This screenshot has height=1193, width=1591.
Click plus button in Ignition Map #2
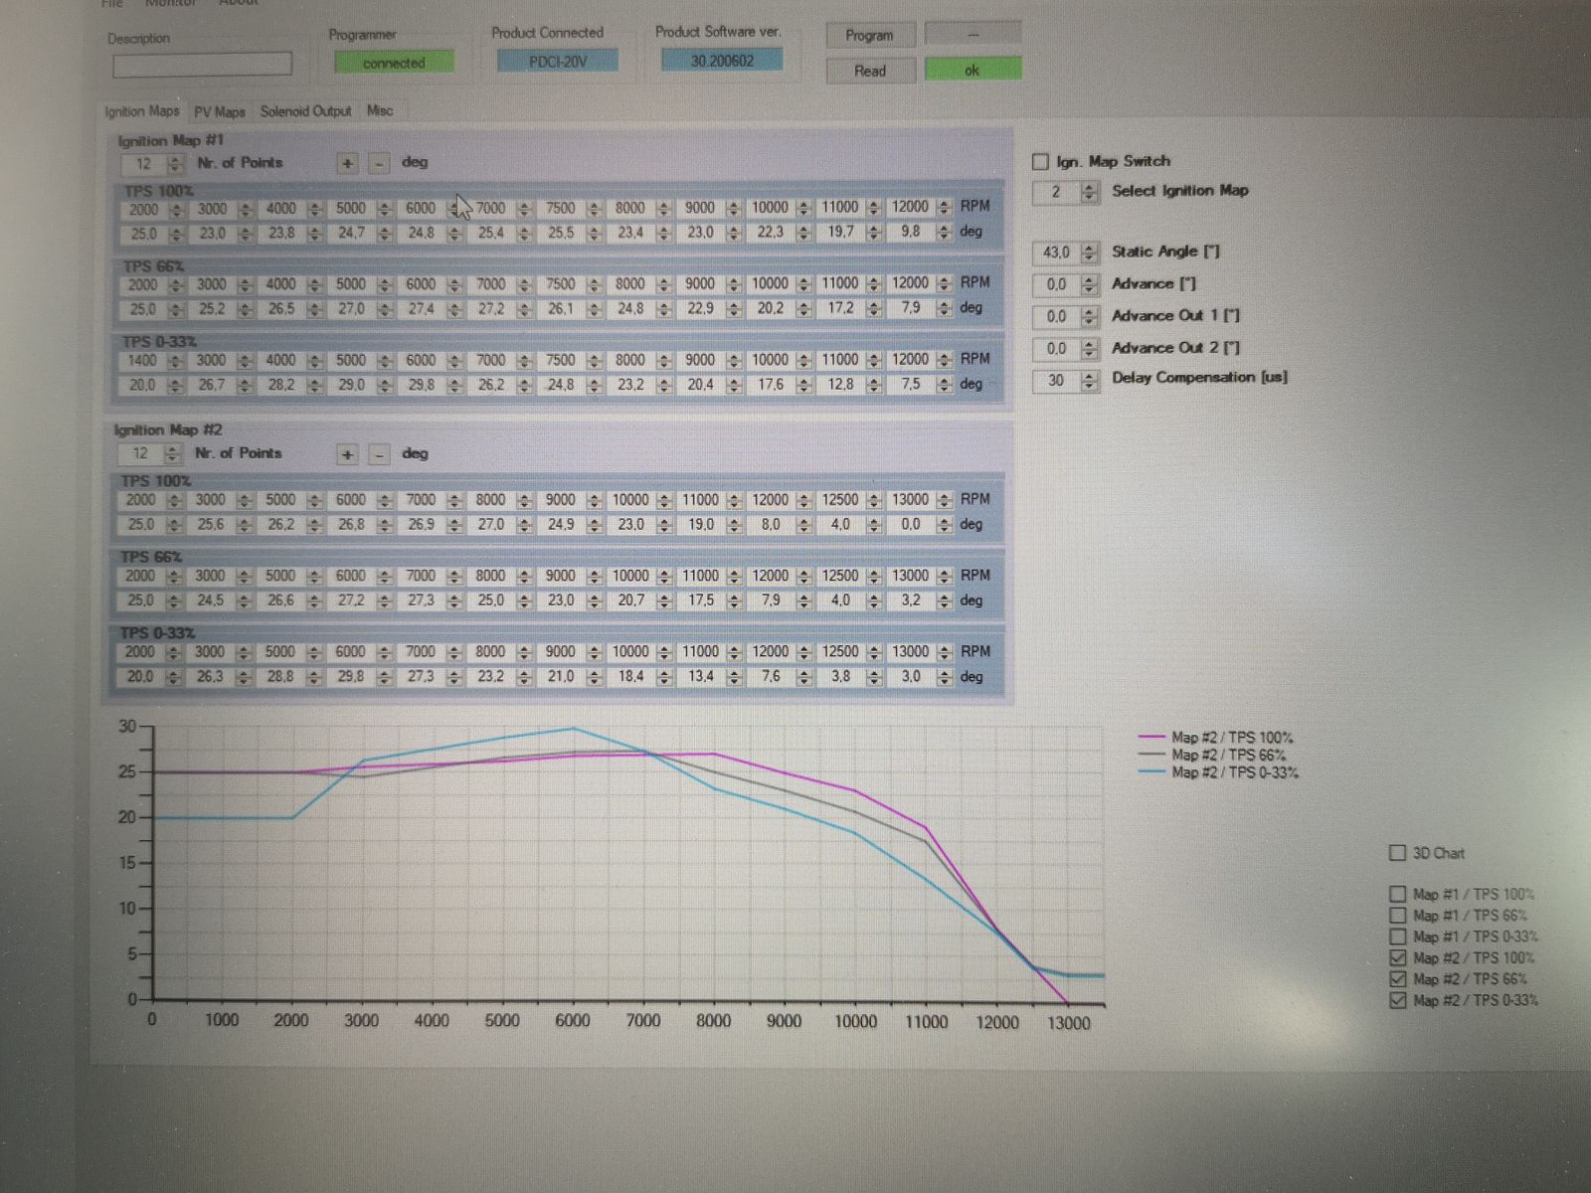[x=347, y=454]
